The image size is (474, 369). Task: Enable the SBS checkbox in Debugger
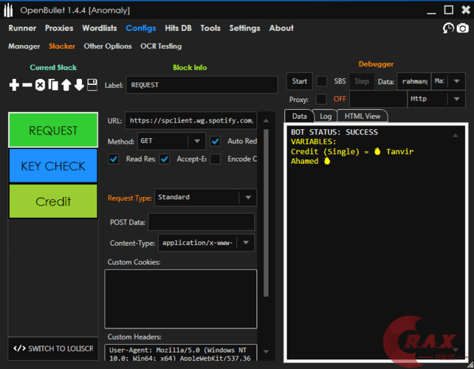(x=322, y=81)
